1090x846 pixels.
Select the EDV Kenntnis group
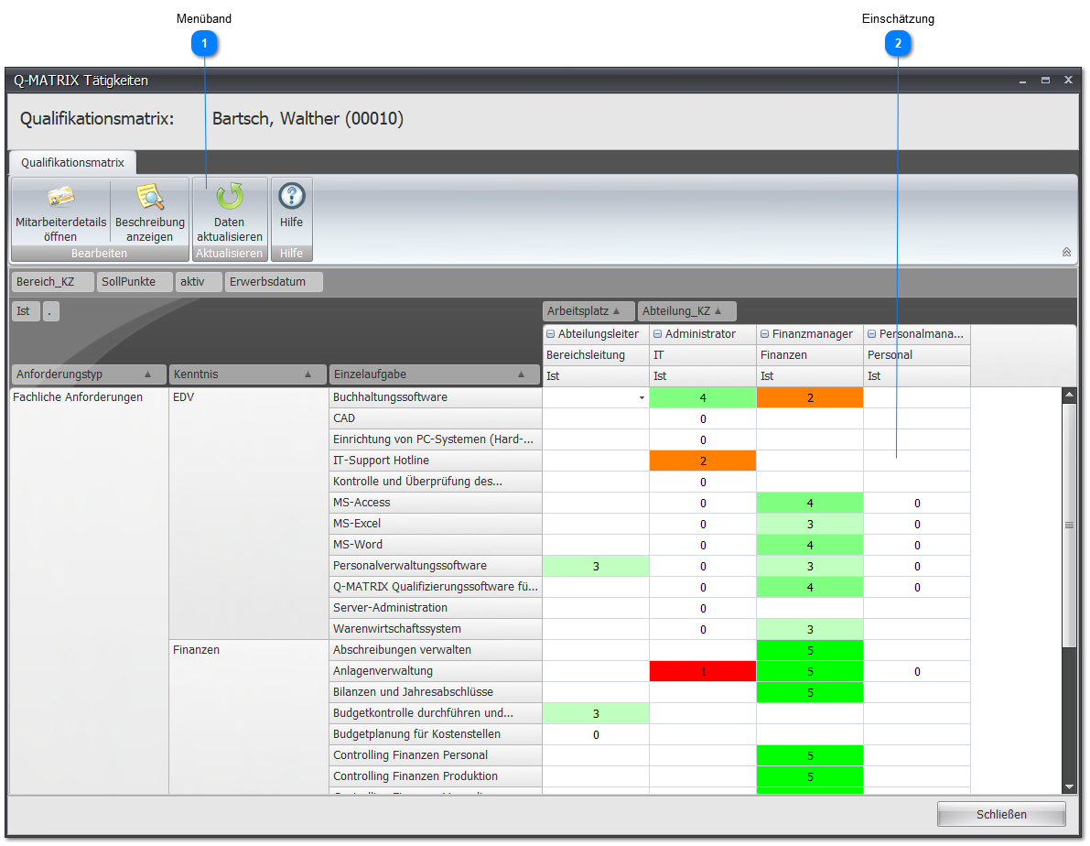[249, 514]
